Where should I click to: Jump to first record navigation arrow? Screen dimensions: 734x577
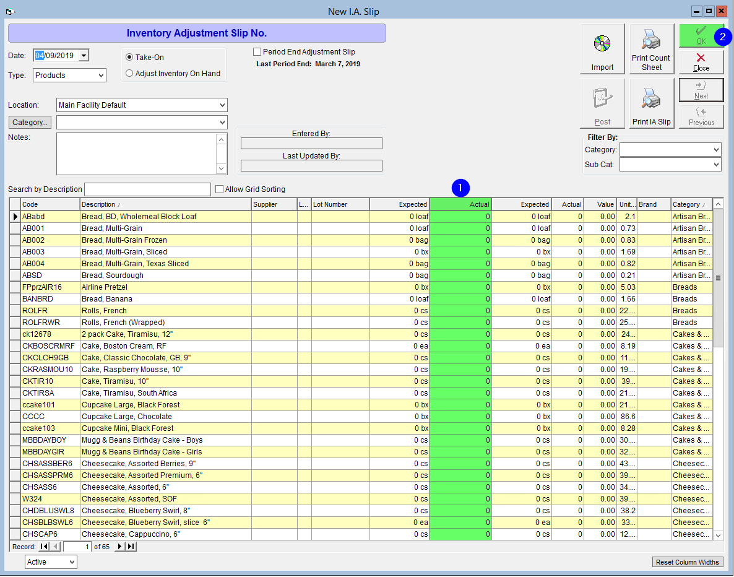[44, 547]
